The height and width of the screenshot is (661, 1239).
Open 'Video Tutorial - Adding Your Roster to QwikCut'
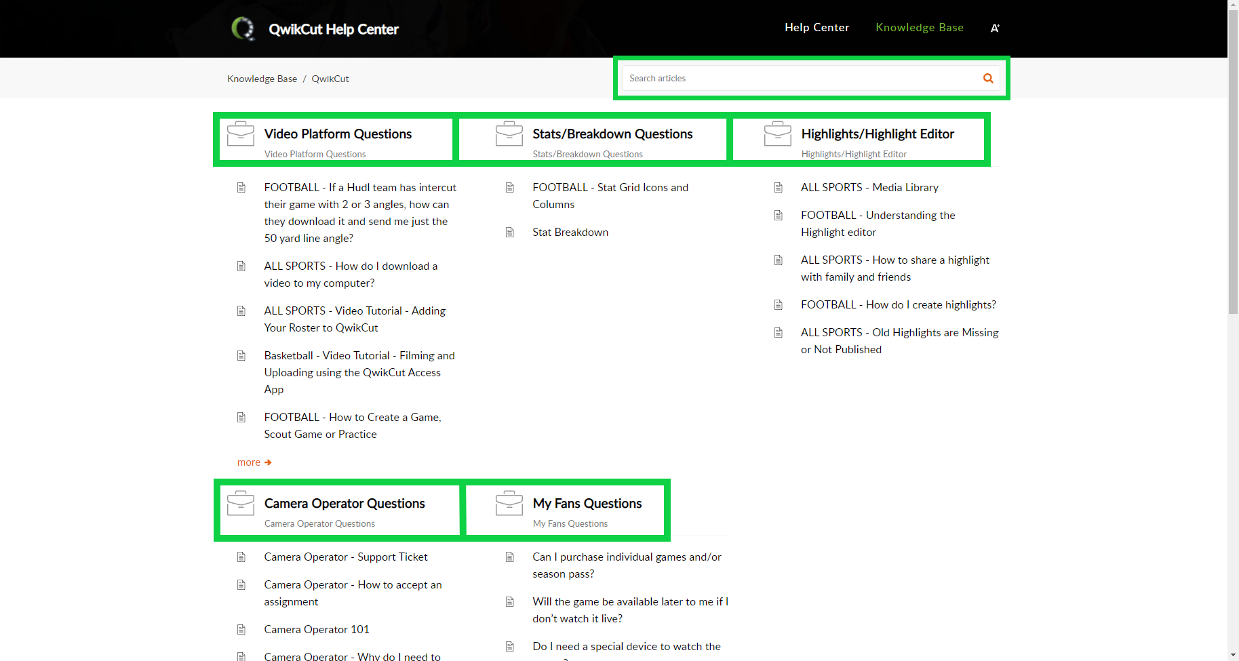tap(355, 319)
